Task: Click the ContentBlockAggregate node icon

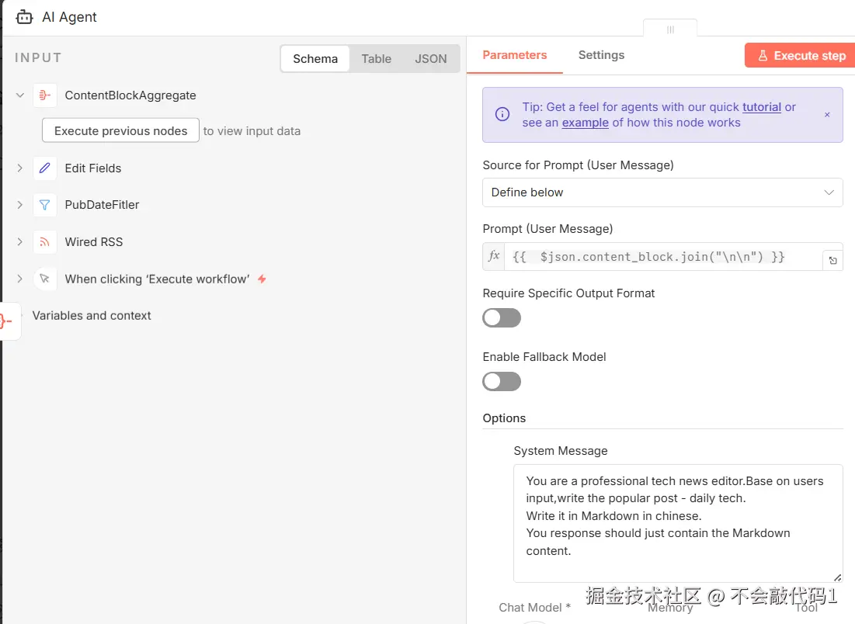Action: pos(45,95)
